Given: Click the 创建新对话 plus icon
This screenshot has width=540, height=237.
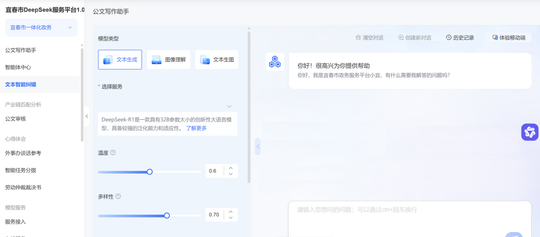Looking at the screenshot, I should pos(401,37).
